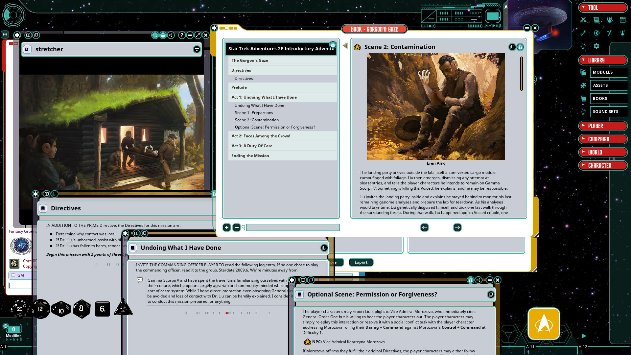The height and width of the screenshot is (355, 631).
Task: Open the Modifiers plus/minus icon
Action: point(610,33)
